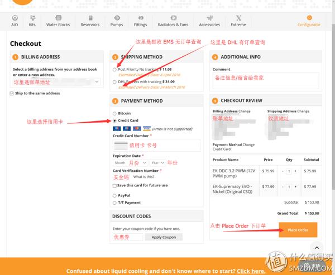Click the page vertical scrollbar
This screenshot has height=275, width=335.
coord(333,107)
